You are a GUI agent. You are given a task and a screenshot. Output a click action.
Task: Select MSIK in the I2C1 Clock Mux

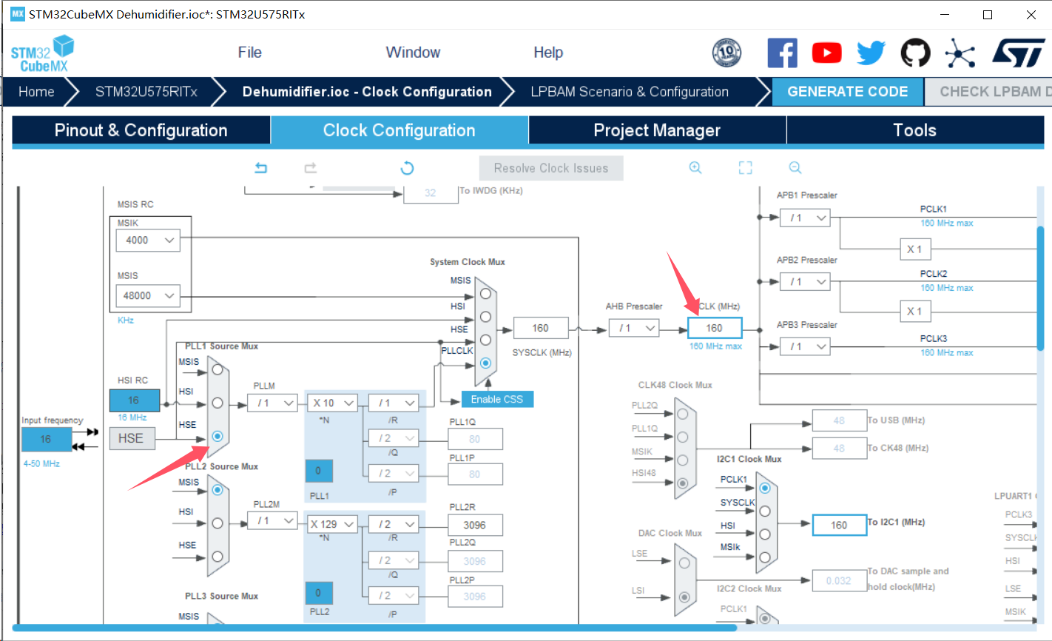click(x=765, y=557)
